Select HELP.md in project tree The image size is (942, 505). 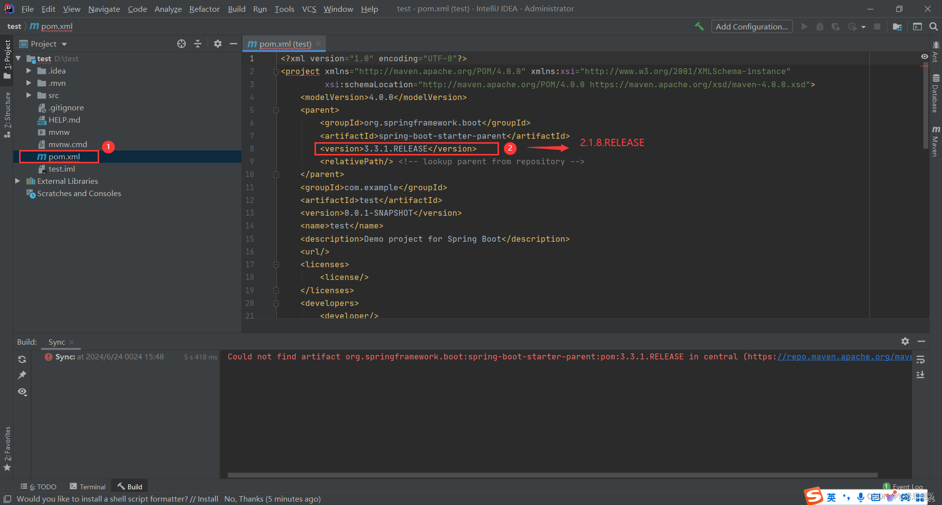[x=64, y=120]
